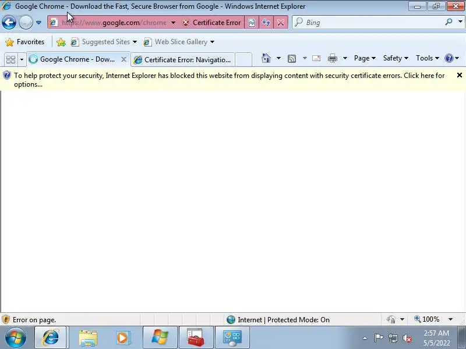Screen dimensions: 466x349
Task: Open the Page menu
Action: coord(365,58)
